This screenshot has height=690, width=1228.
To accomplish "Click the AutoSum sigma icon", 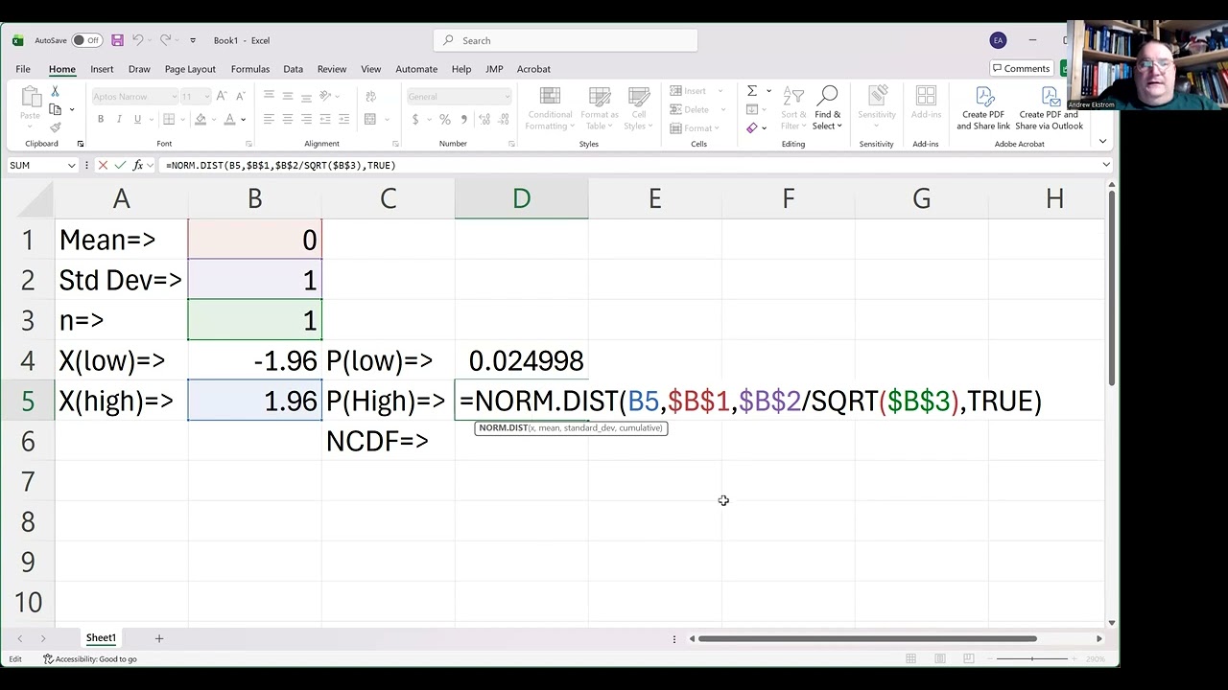I will pos(752,91).
